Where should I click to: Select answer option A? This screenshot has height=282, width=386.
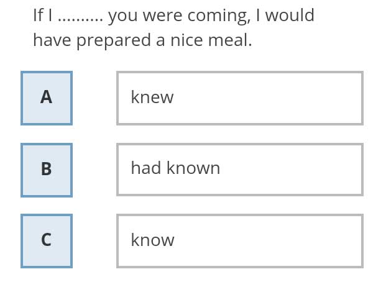click(47, 98)
